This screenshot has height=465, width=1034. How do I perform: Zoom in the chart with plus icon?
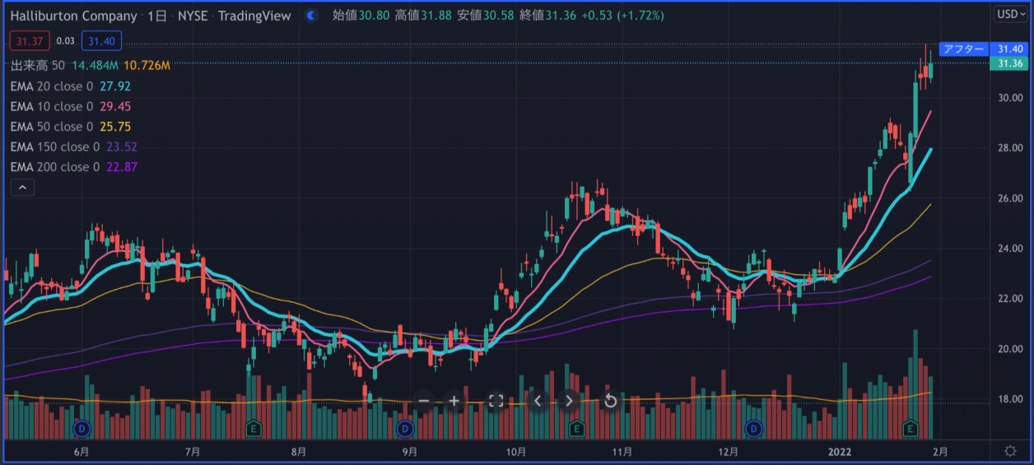point(454,401)
